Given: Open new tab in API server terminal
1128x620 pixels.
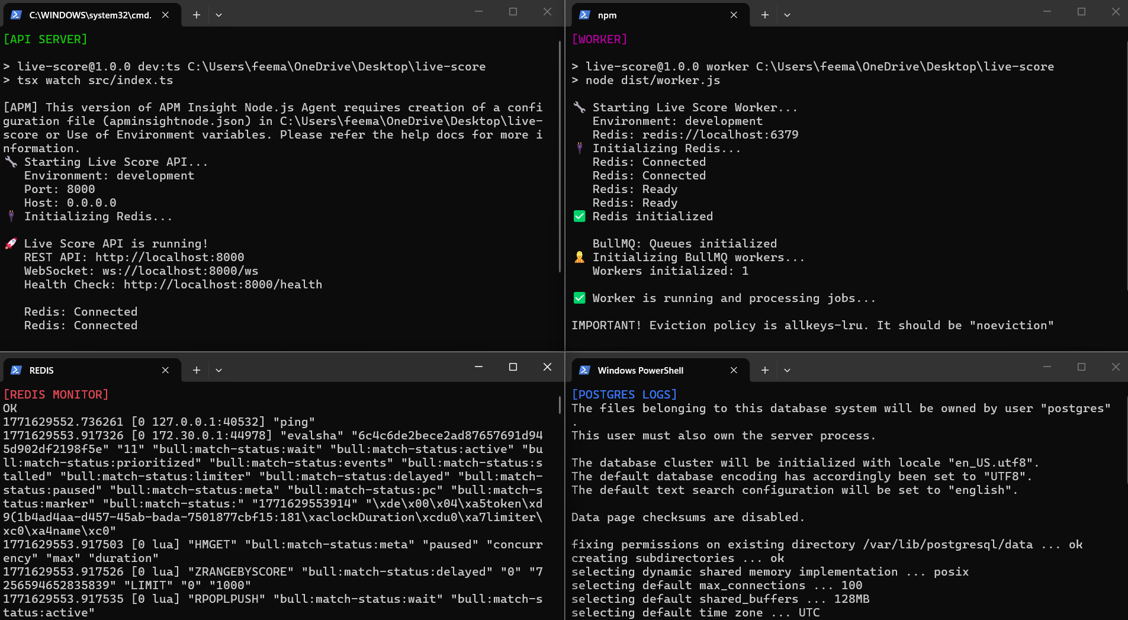Looking at the screenshot, I should tap(197, 15).
